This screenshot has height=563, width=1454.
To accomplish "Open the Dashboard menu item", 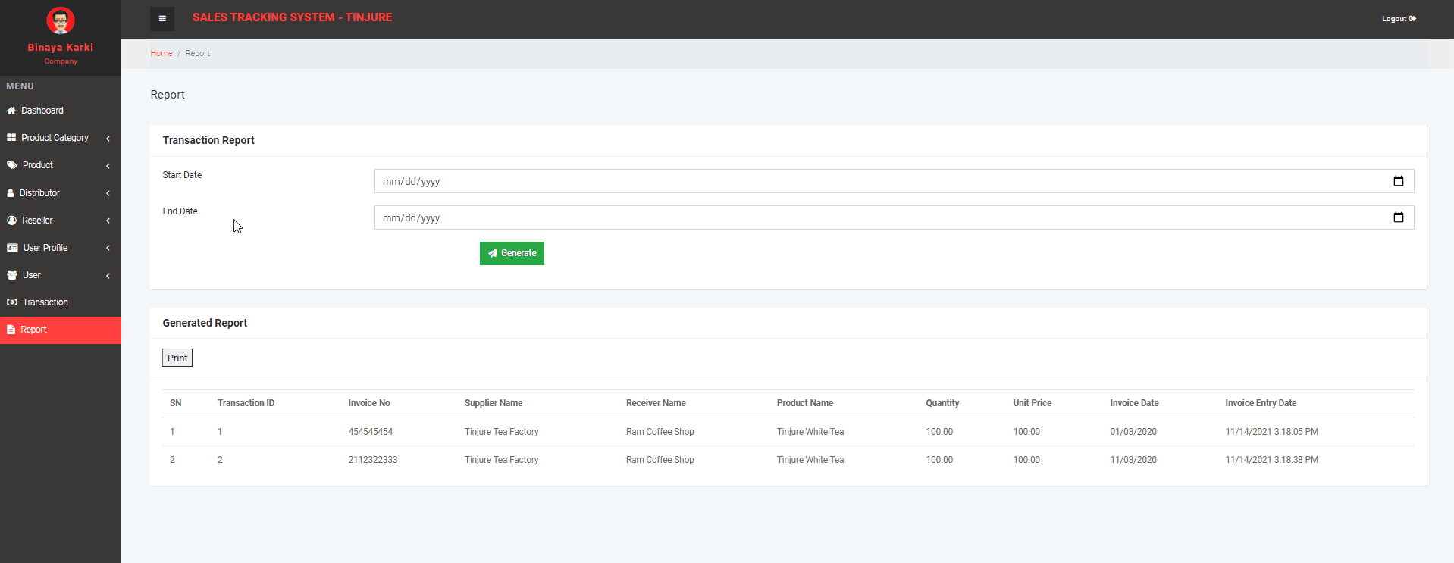I will 61,111.
